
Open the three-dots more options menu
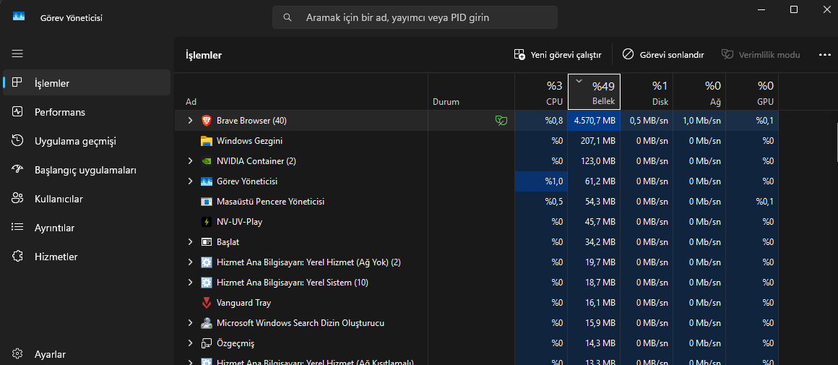pos(825,54)
